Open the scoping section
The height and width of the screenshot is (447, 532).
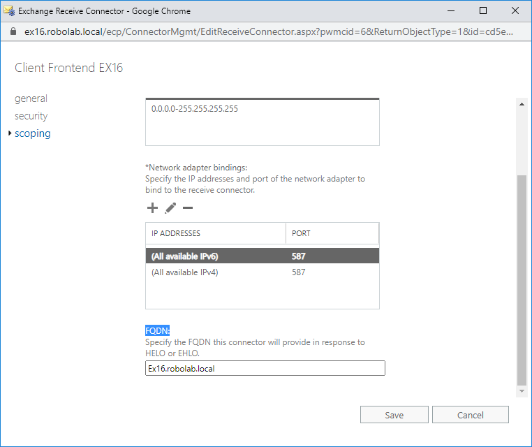(33, 133)
